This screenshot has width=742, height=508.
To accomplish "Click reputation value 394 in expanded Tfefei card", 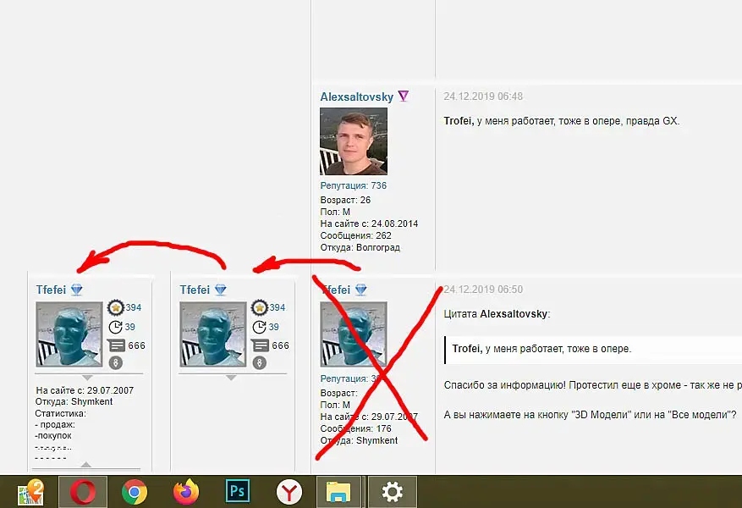I will click(x=134, y=307).
